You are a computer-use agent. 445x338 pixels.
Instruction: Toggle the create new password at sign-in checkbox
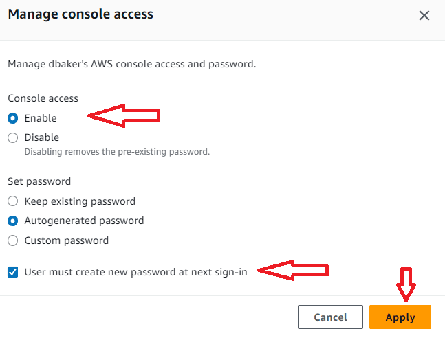click(13, 271)
